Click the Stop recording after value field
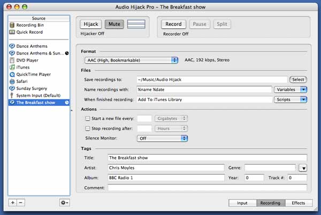Viewport: 321px width, 215px height. tap(144, 128)
